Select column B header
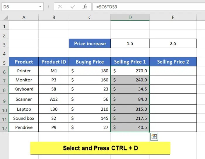The image size is (205, 159). (54, 17)
